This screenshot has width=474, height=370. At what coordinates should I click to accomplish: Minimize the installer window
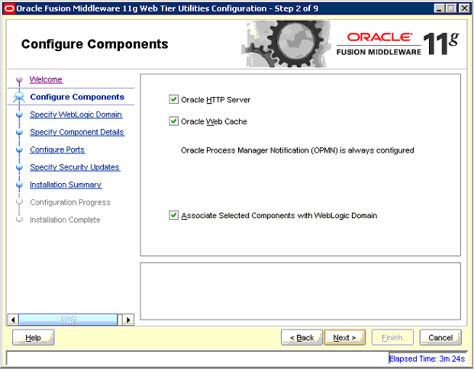tap(439, 8)
